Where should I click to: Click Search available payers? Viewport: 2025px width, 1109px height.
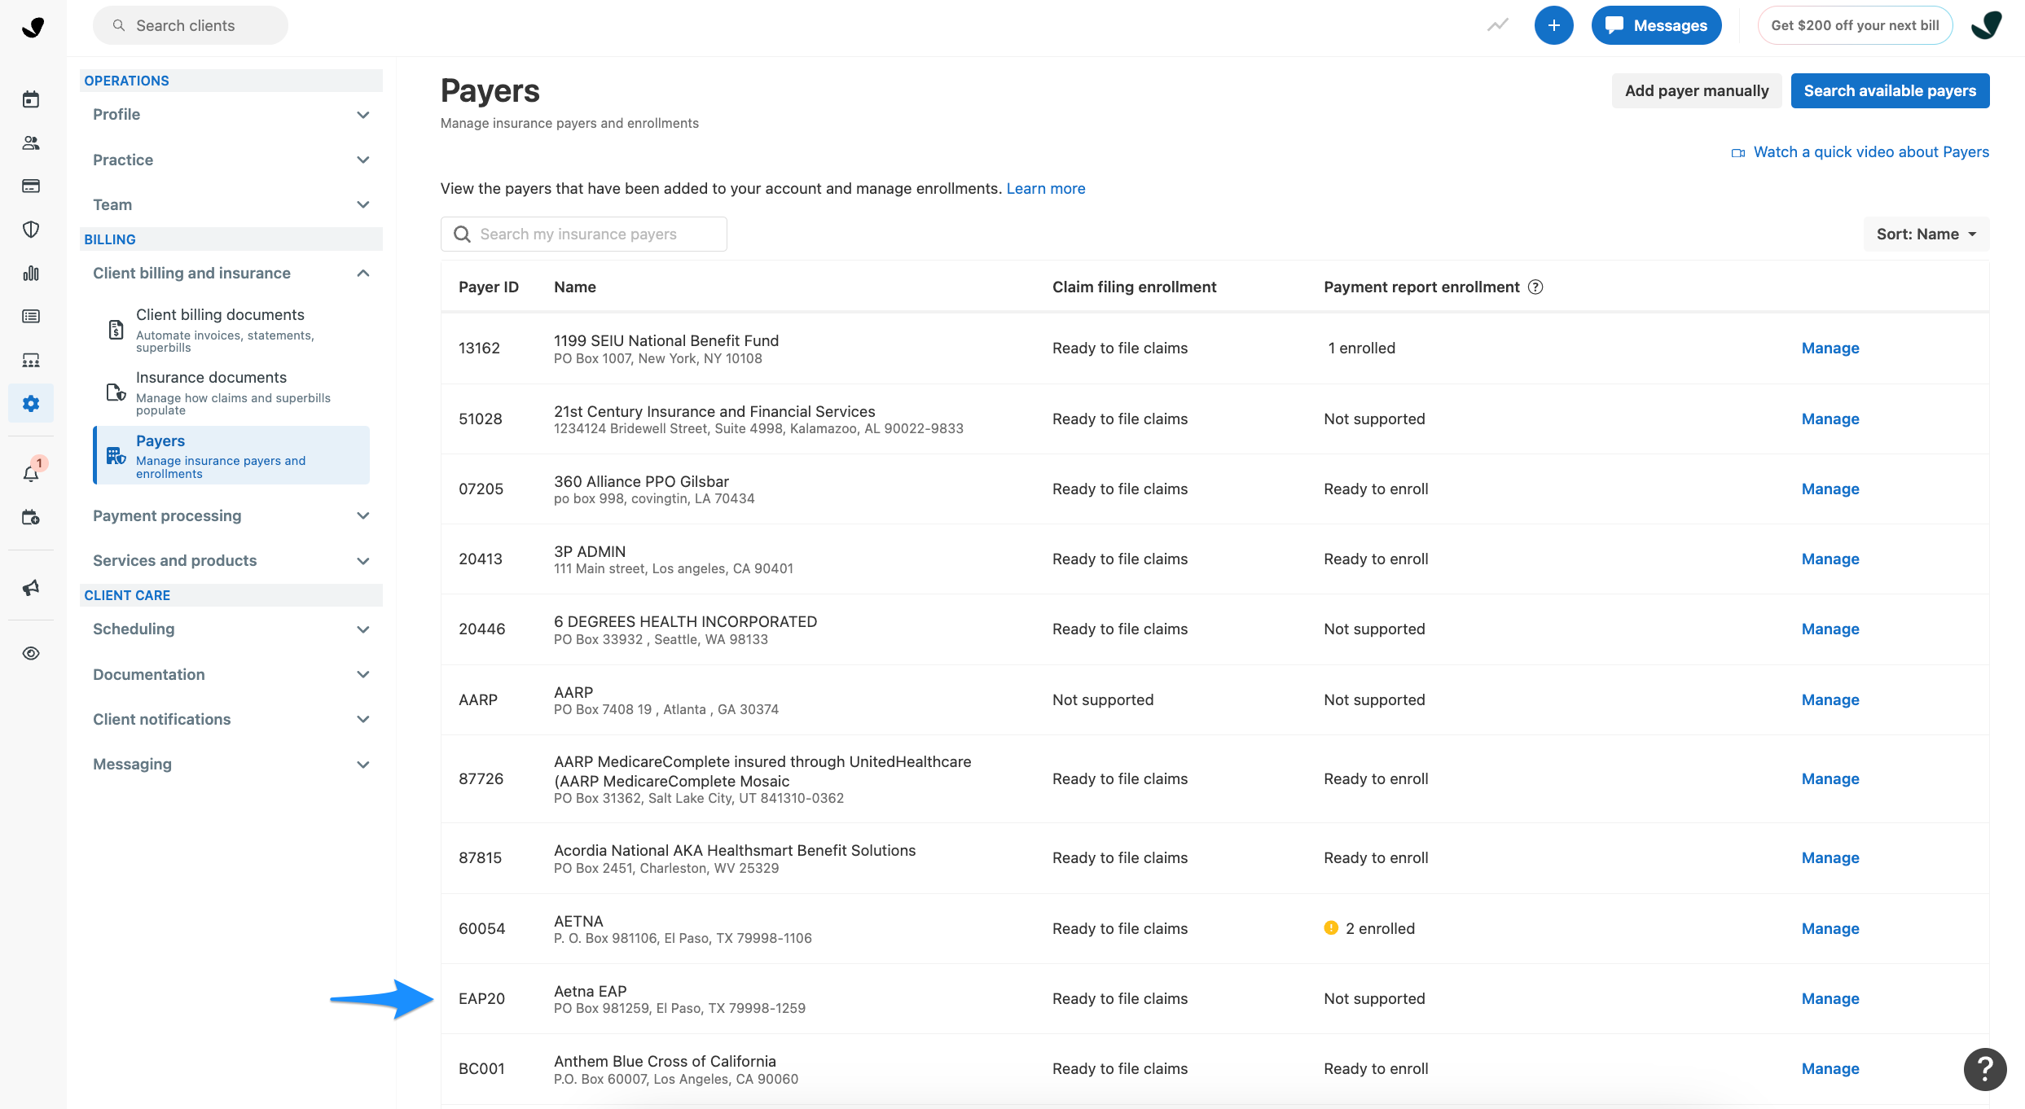1890,90
